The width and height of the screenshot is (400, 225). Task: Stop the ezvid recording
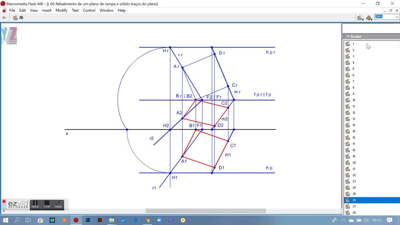click(47, 205)
